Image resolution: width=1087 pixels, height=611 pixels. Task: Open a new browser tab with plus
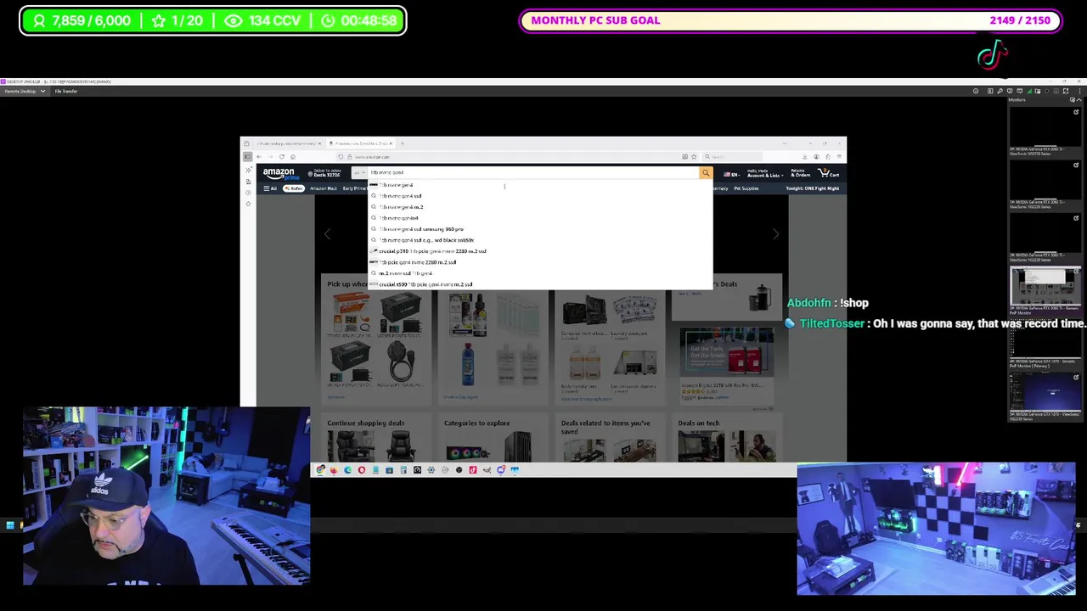click(x=403, y=143)
